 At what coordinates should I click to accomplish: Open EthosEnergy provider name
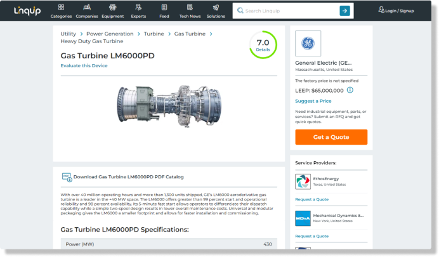coord(326,178)
